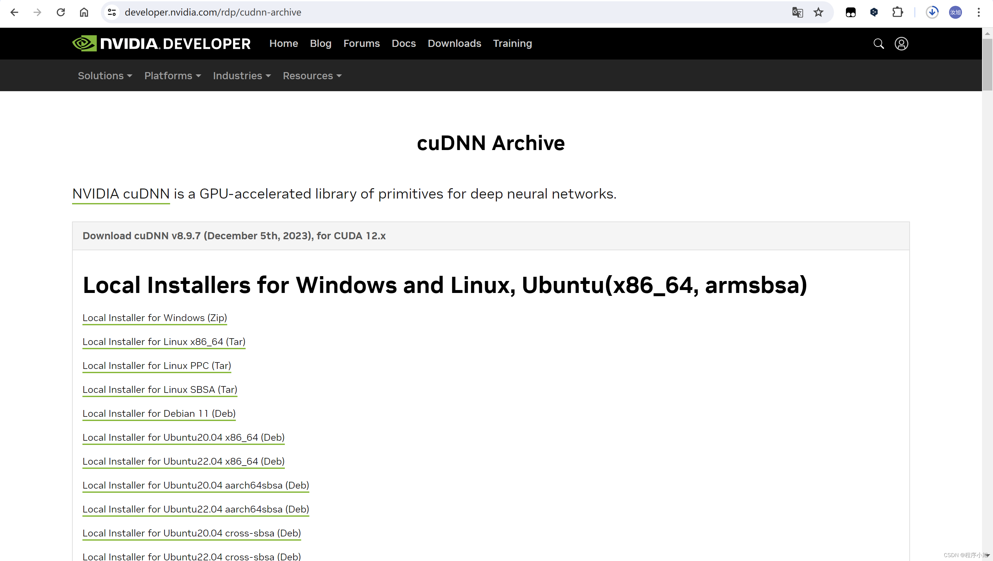
Task: Go to the Docs nav item
Action: pos(403,44)
